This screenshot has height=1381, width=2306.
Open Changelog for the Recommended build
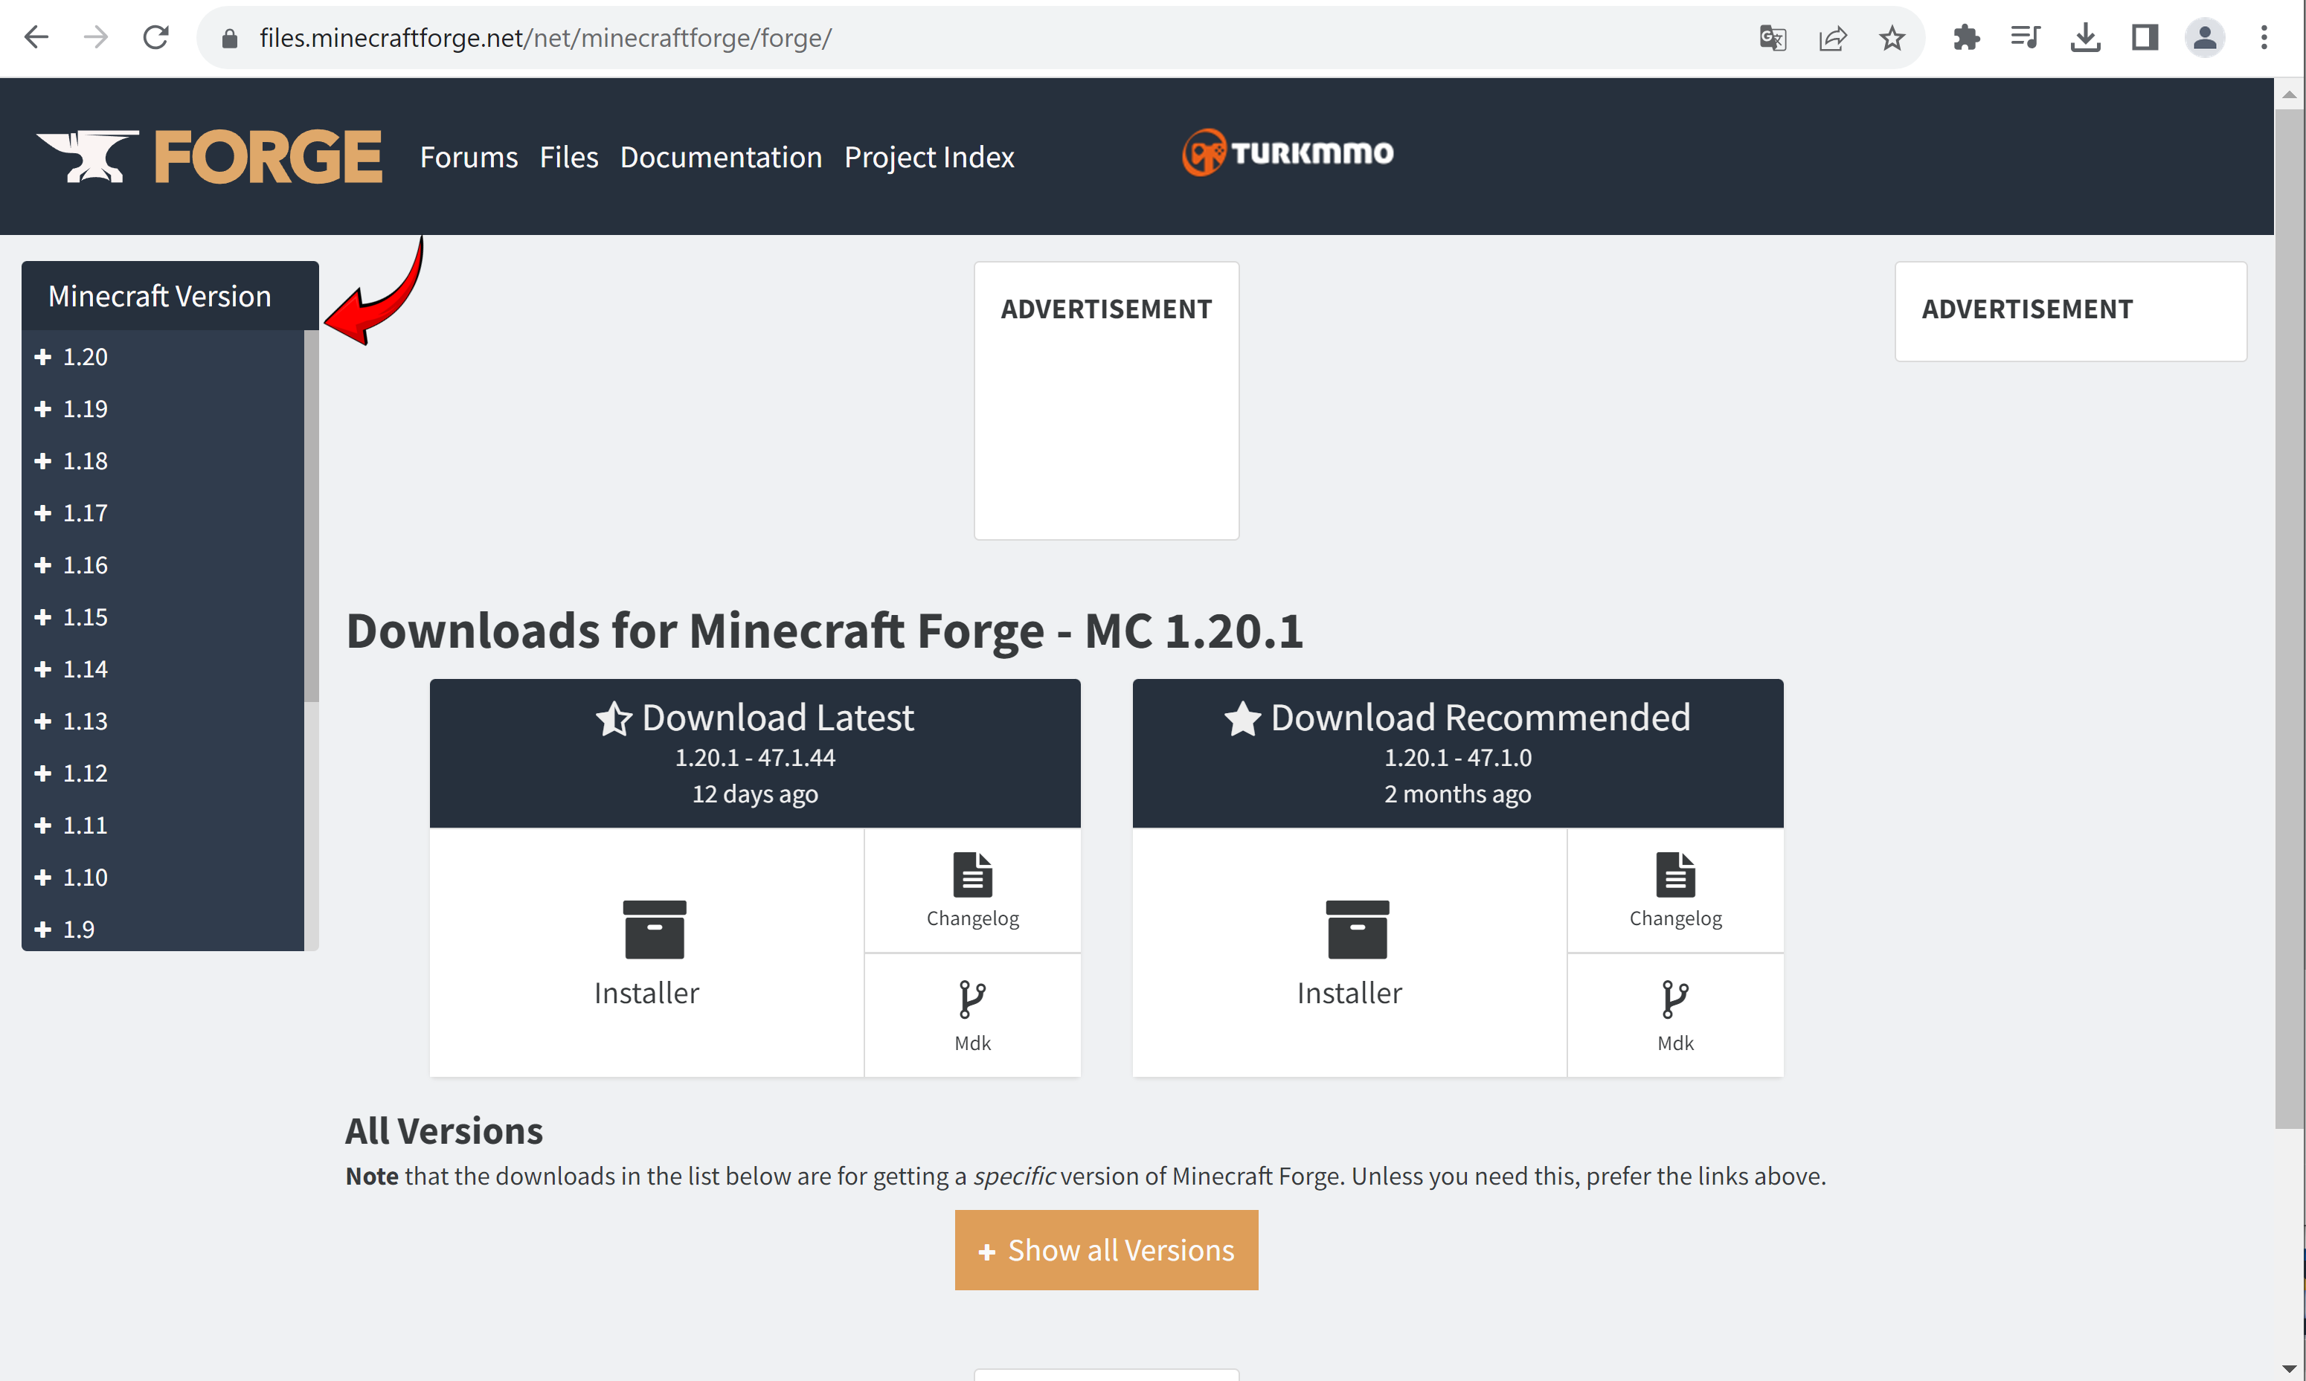[x=1675, y=891]
